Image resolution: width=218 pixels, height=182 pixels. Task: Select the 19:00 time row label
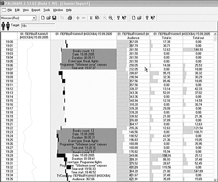(9, 42)
